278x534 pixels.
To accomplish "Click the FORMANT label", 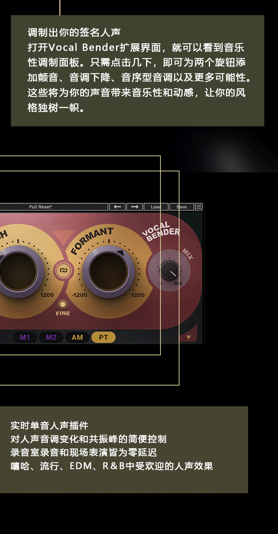I will pos(92,241).
